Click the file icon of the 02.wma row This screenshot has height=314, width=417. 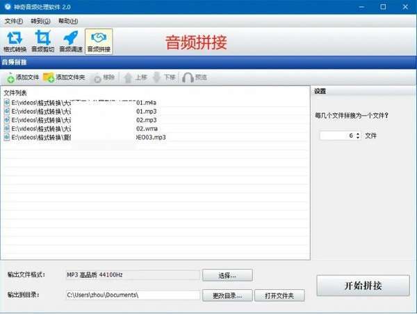pos(7,128)
